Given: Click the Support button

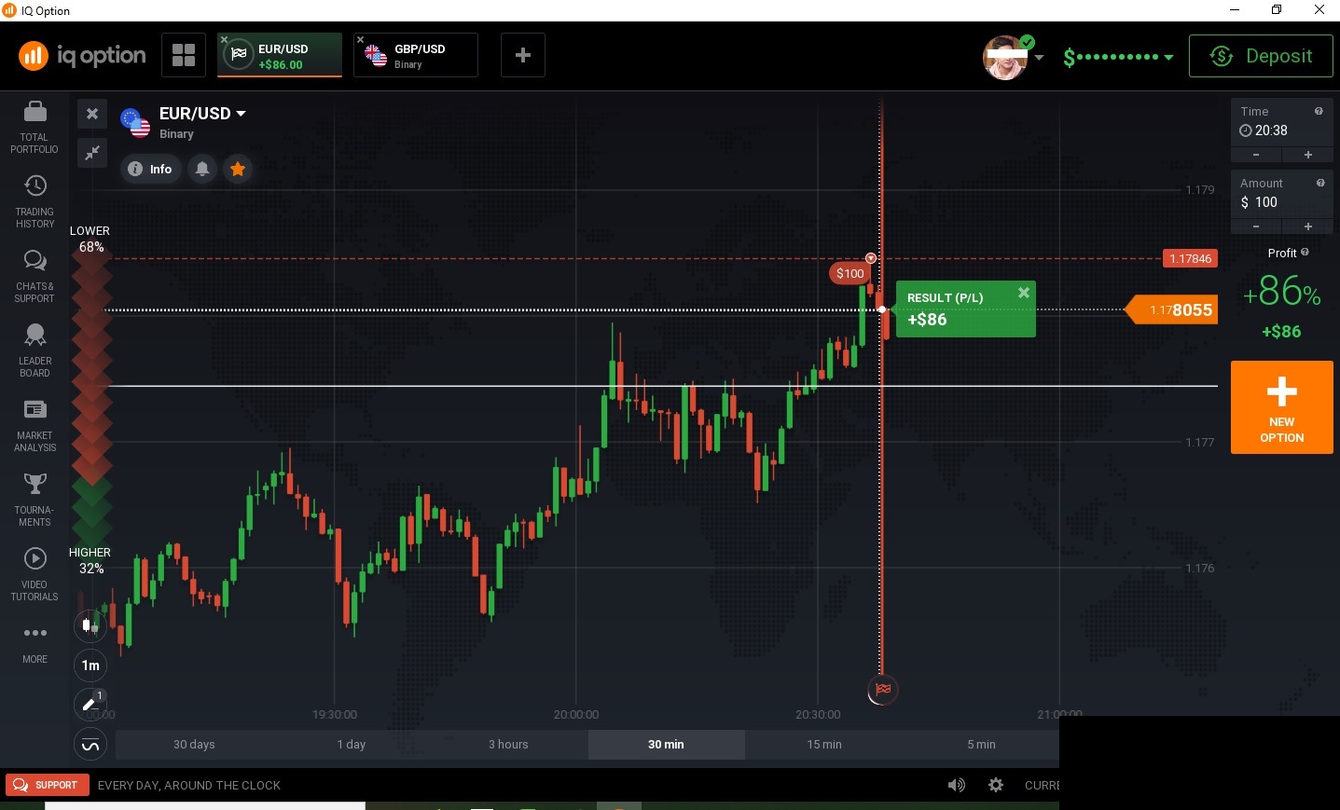Looking at the screenshot, I should tap(47, 785).
